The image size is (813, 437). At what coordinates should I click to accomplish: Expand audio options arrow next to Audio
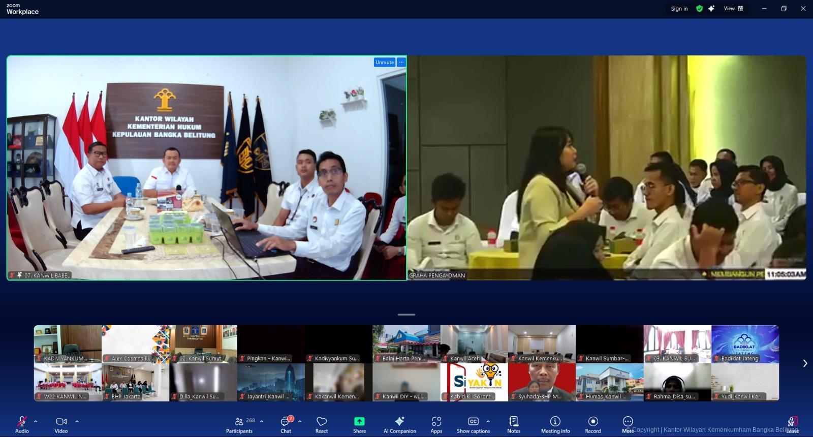click(x=36, y=421)
